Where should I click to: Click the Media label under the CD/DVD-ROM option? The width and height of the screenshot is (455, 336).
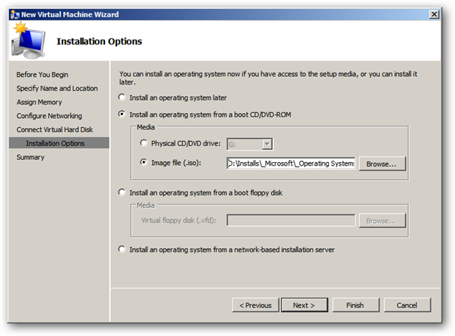pos(146,127)
